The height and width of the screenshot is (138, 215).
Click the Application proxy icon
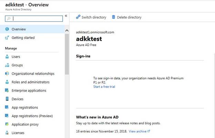[x=7, y=124]
